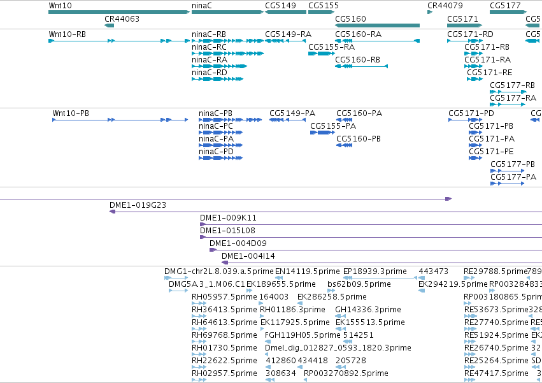
Task: Click the CG5171-RB transcript
Action: click(x=474, y=54)
